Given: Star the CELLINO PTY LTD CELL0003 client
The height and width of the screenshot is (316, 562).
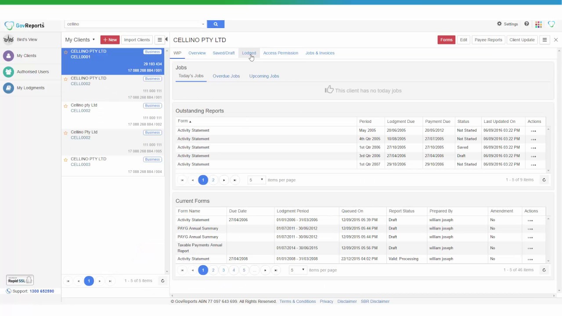Looking at the screenshot, I should pos(66,160).
